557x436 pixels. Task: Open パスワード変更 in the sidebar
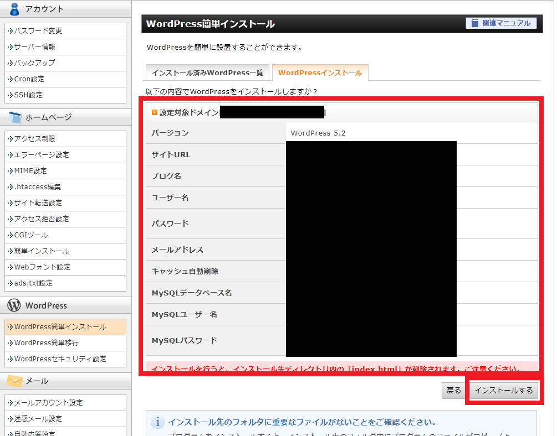(x=38, y=31)
